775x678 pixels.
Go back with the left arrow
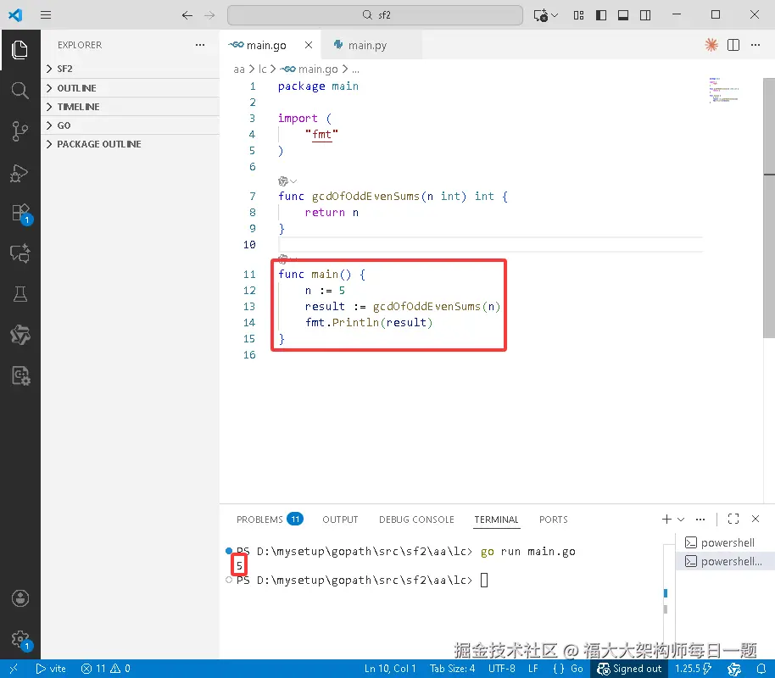pos(187,15)
